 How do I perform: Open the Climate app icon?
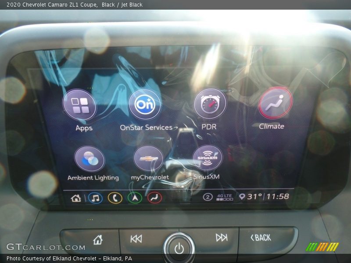(275, 103)
